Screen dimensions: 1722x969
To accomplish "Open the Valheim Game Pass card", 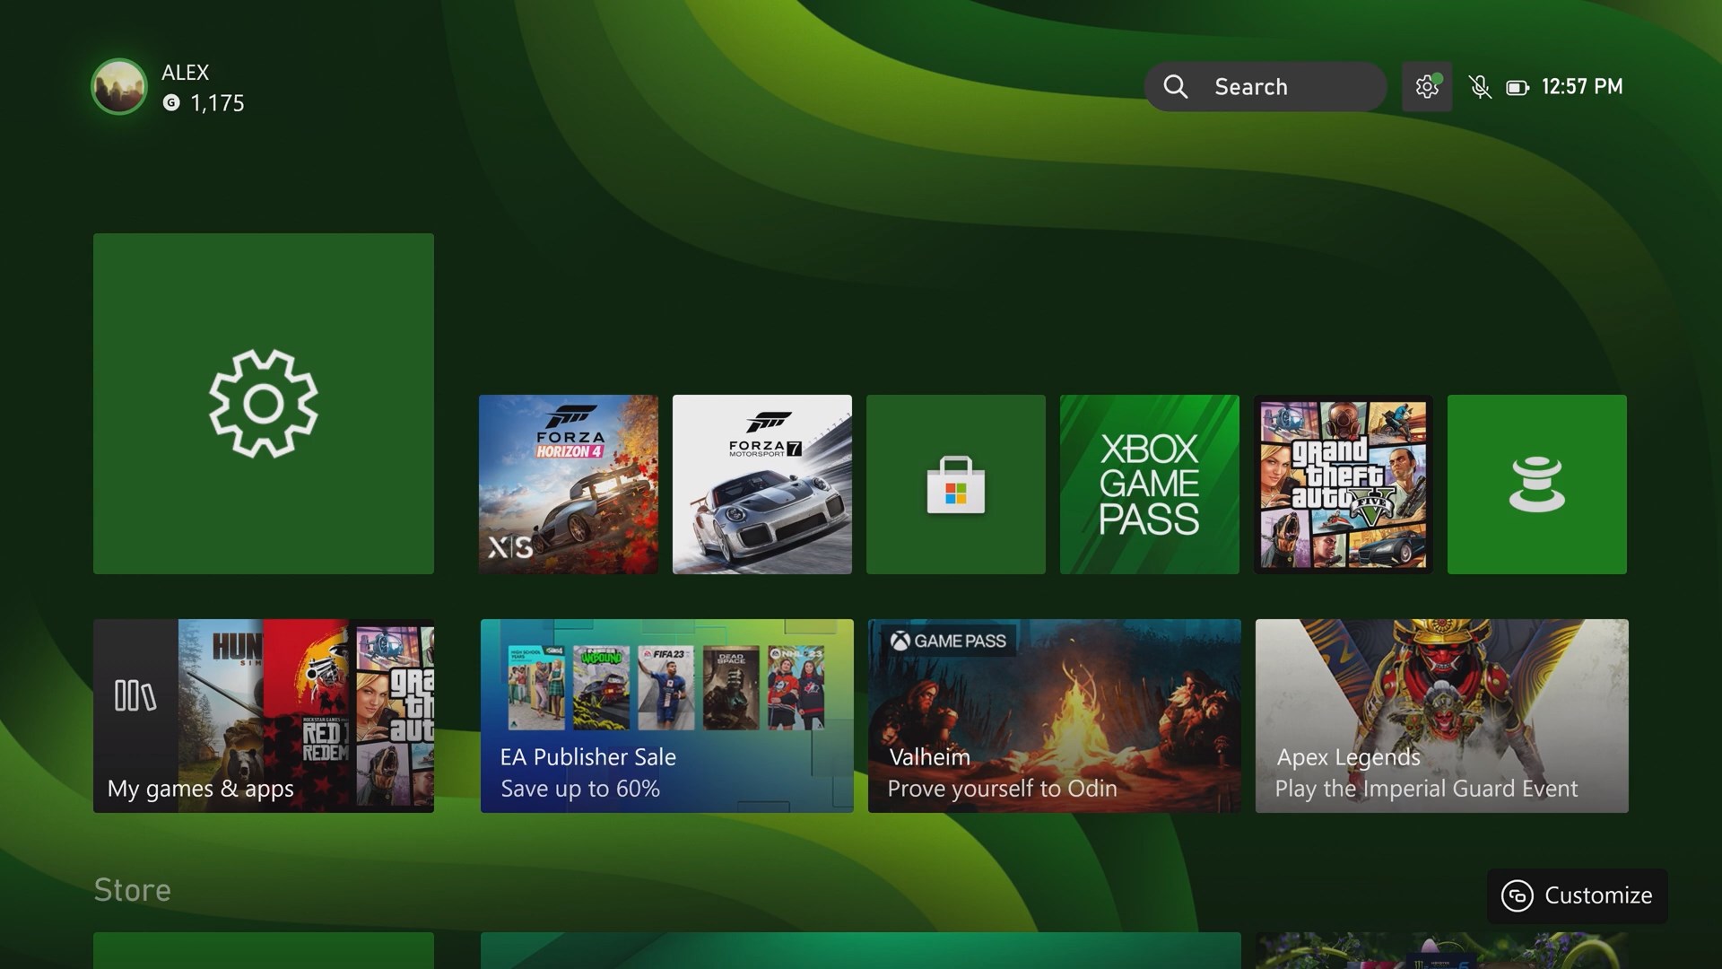I will pos(1055,716).
